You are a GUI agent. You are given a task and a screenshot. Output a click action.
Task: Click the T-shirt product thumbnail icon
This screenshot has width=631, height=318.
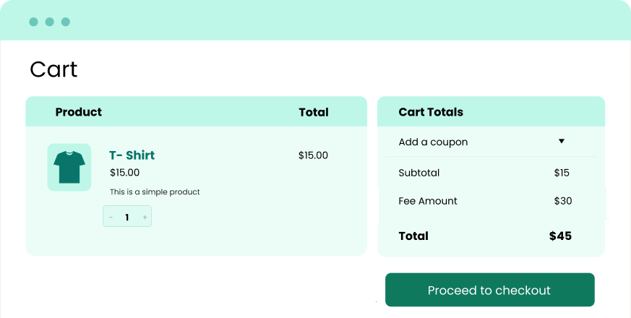point(69,167)
